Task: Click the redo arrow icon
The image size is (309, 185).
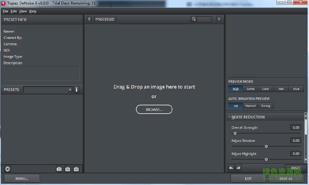Action: point(239,168)
